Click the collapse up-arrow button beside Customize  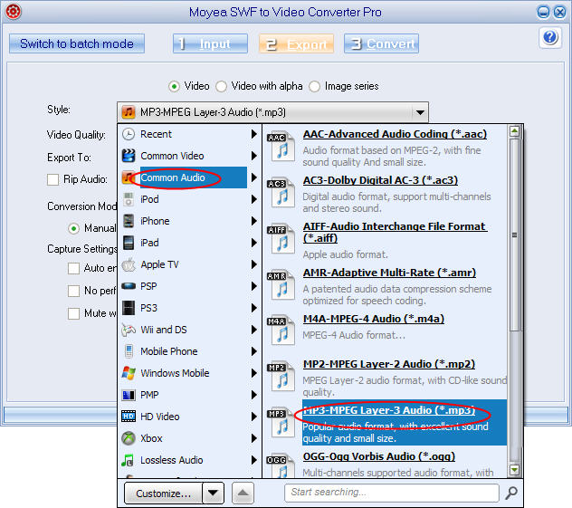243,493
